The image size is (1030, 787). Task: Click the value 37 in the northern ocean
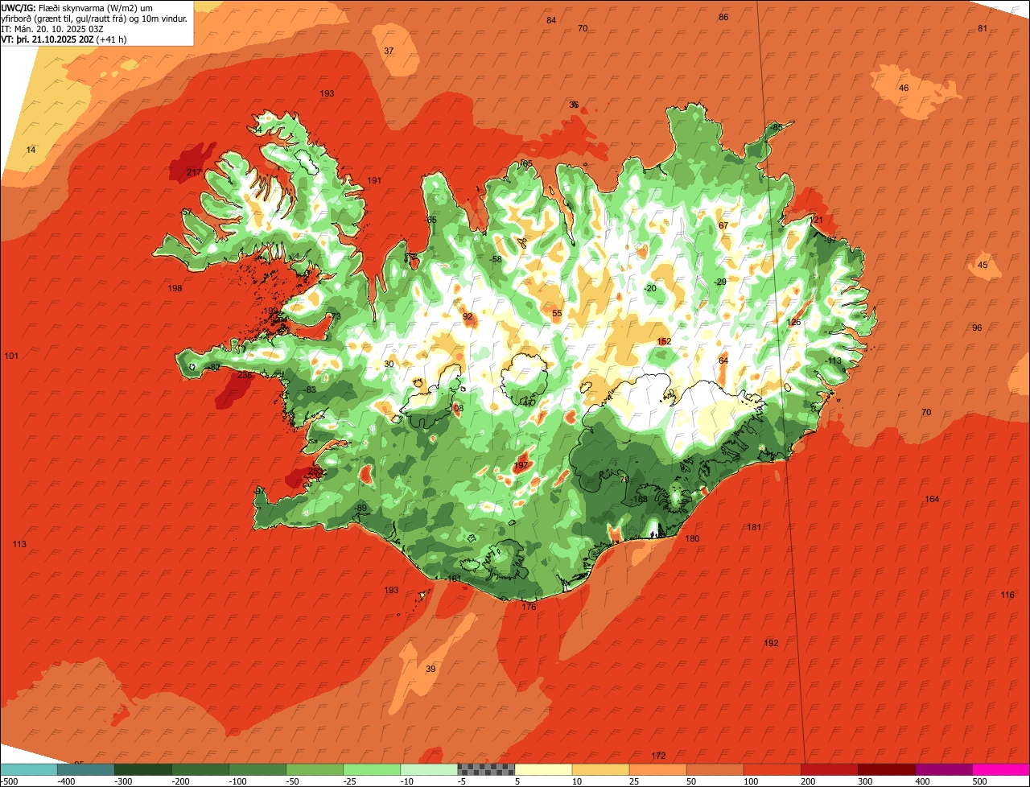389,51
